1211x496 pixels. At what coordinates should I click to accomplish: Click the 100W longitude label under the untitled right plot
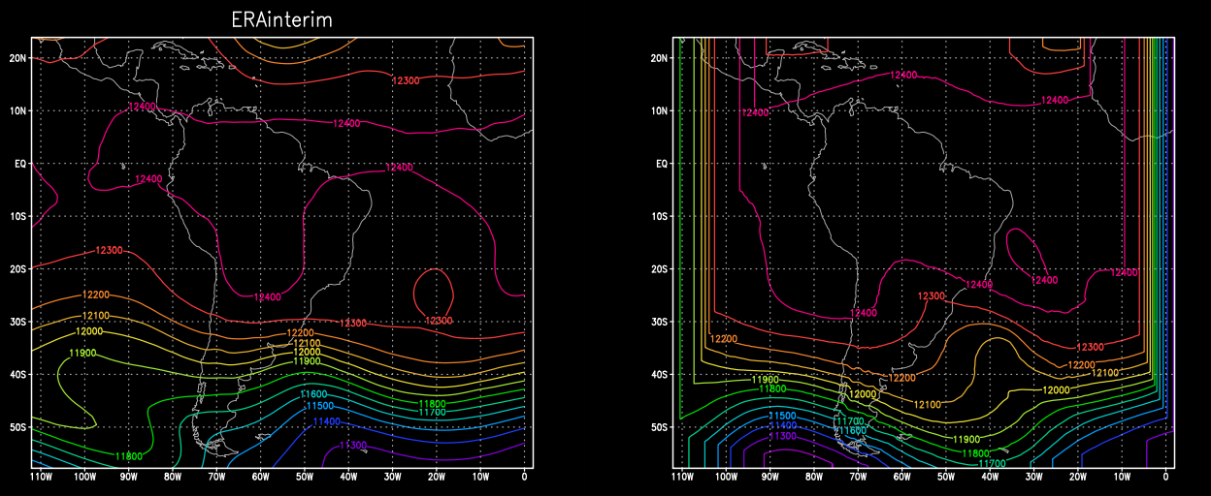726,477
